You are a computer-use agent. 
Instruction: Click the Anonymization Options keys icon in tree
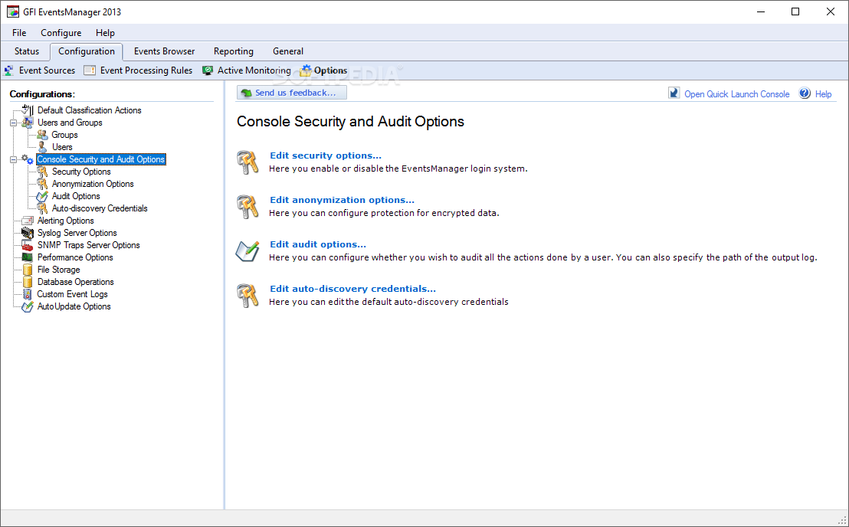tap(42, 184)
